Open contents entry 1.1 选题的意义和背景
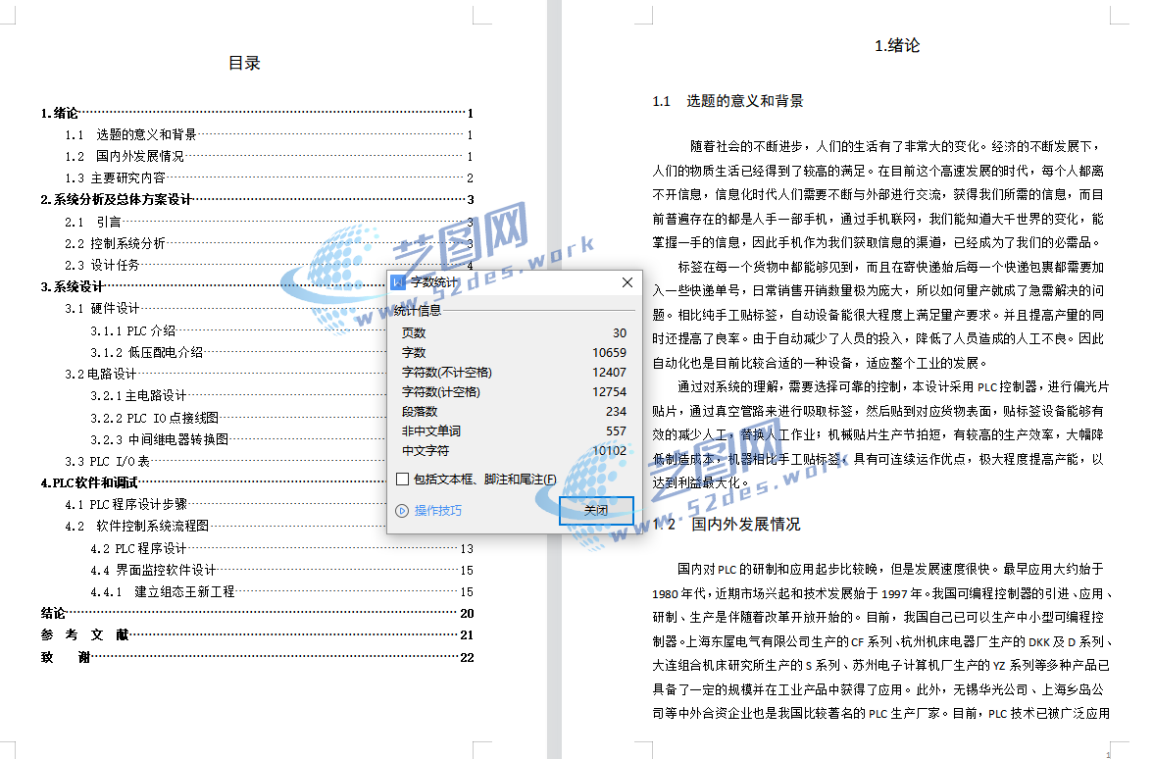Viewport: 1153px width, 759px height. point(269,134)
